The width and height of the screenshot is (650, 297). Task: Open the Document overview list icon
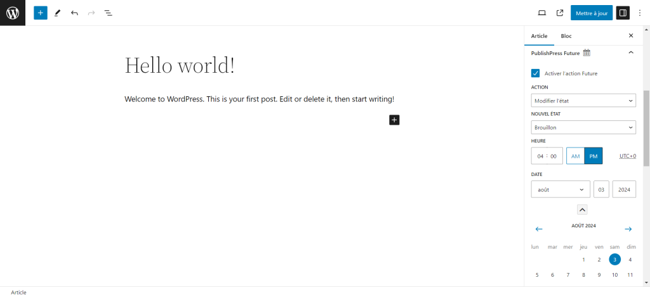pyautogui.click(x=108, y=13)
